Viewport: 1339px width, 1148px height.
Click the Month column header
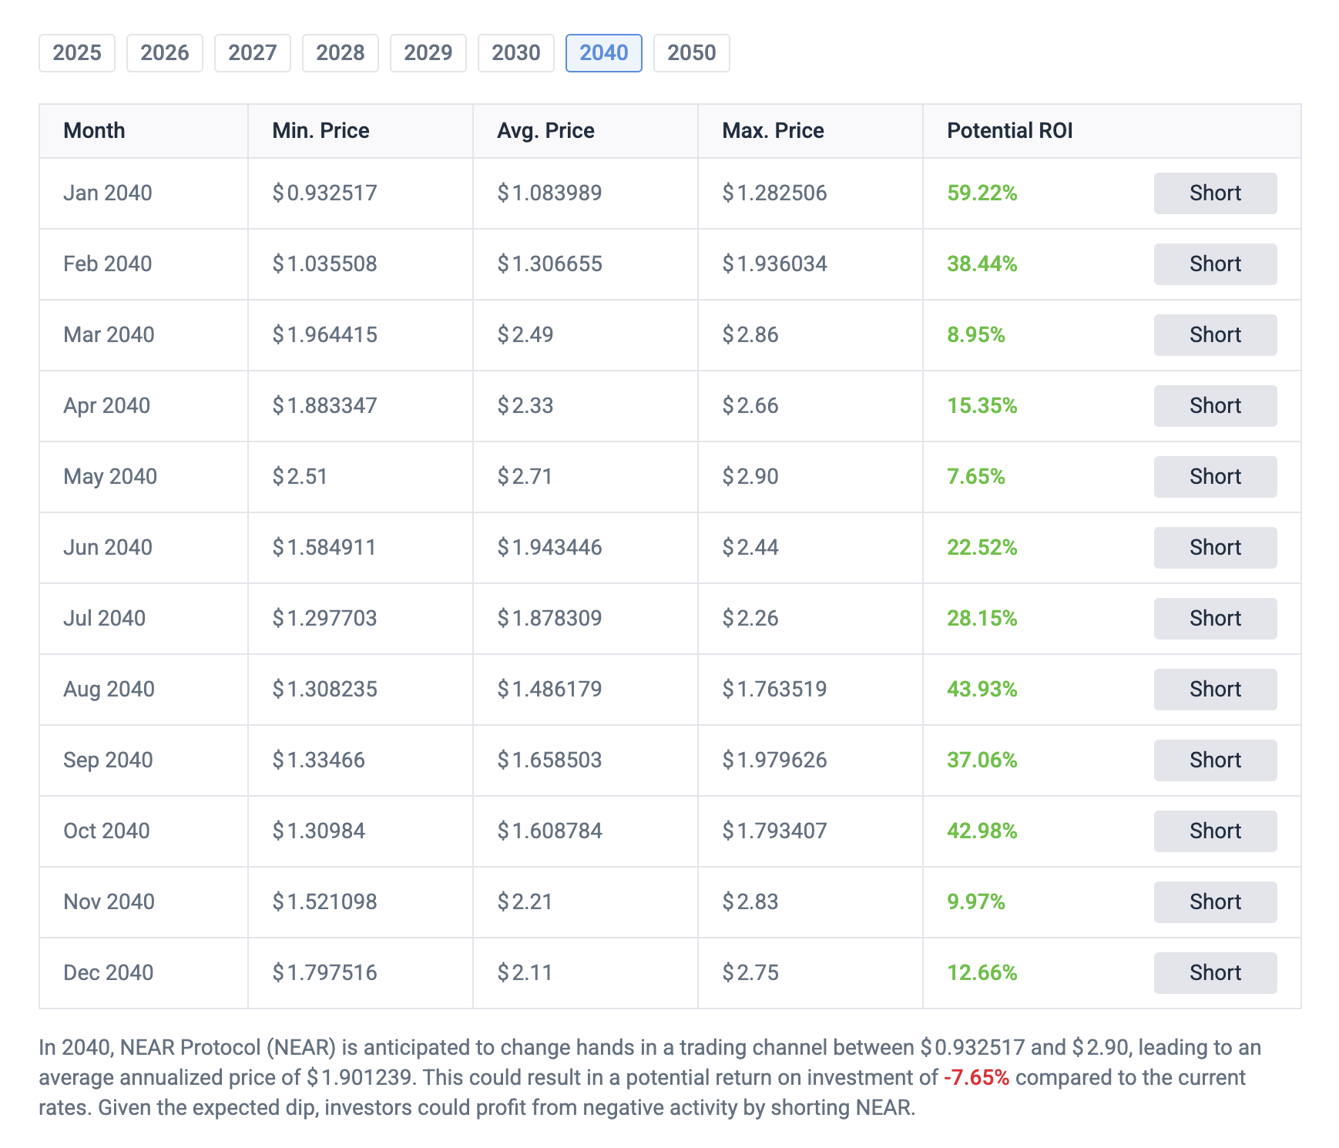coord(143,131)
